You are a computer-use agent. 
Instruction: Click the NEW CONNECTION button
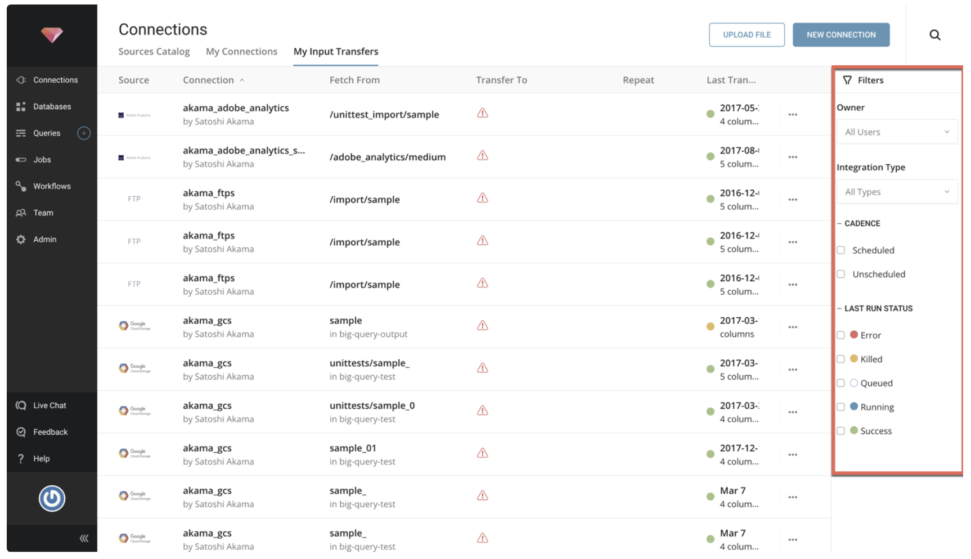click(x=840, y=35)
